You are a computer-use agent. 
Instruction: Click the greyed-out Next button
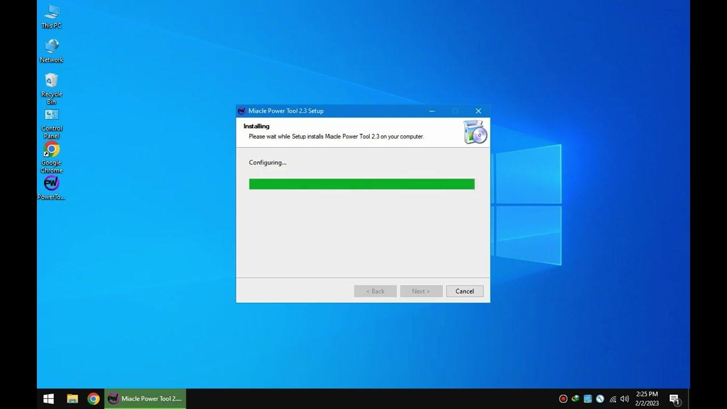tap(421, 291)
